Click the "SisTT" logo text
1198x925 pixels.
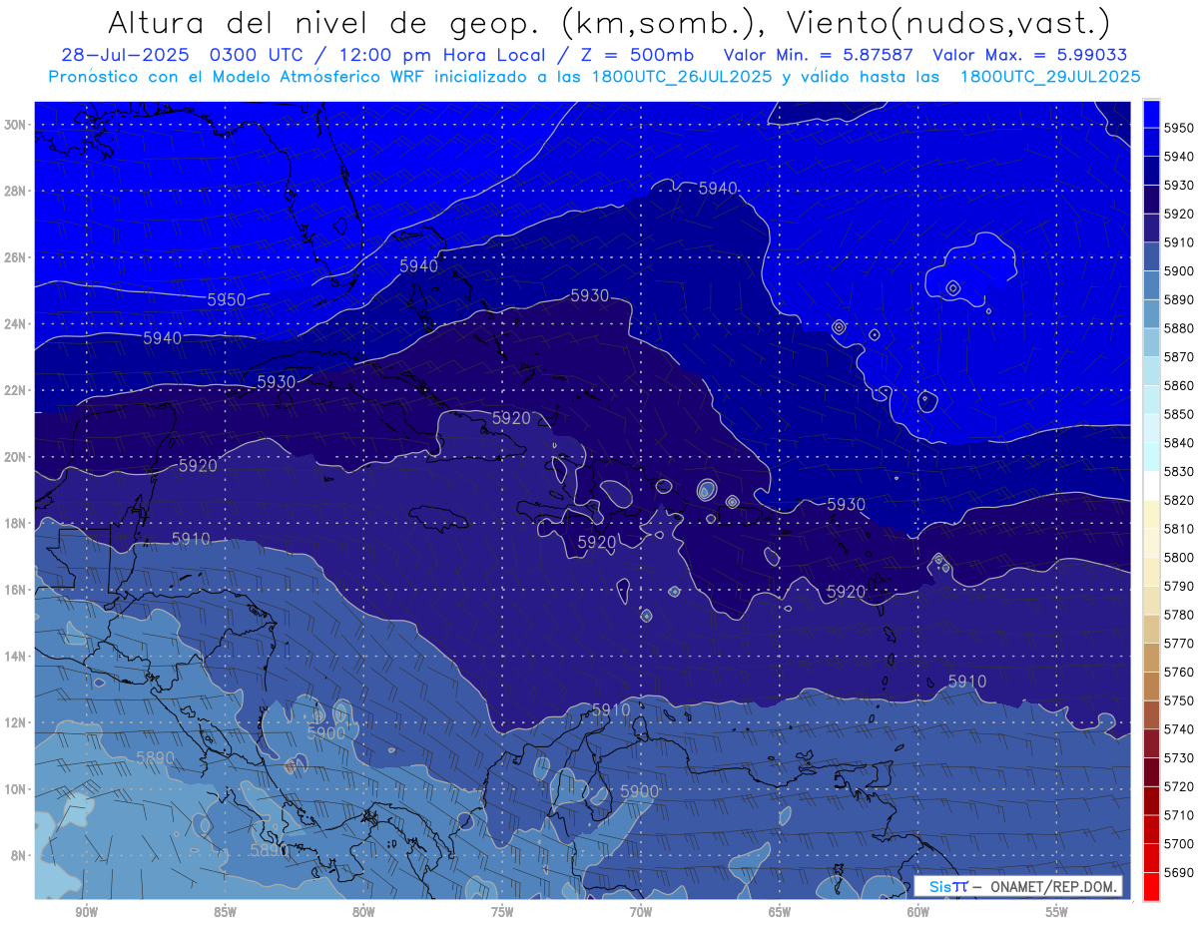(x=947, y=886)
